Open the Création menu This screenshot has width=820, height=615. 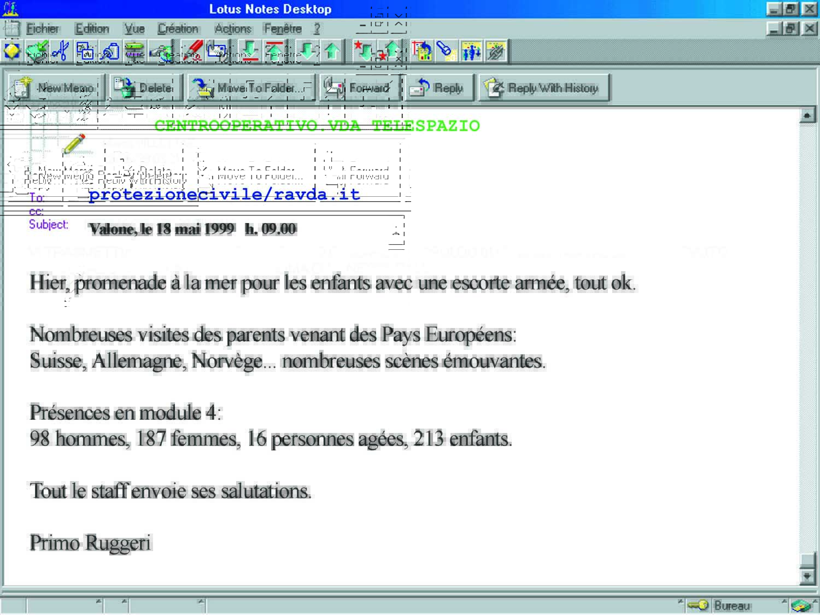178,28
